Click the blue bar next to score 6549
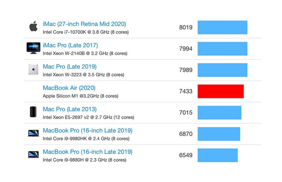 (x=218, y=155)
